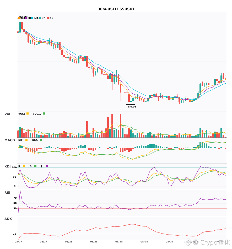Click the KDJ panel heading
The height and width of the screenshot is (249, 232).
pos(7,166)
